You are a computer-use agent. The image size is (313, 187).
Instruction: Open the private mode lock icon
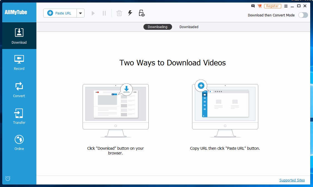pyautogui.click(x=141, y=13)
